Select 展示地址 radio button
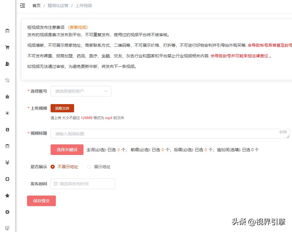This screenshot has width=292, height=232. [x=89, y=167]
